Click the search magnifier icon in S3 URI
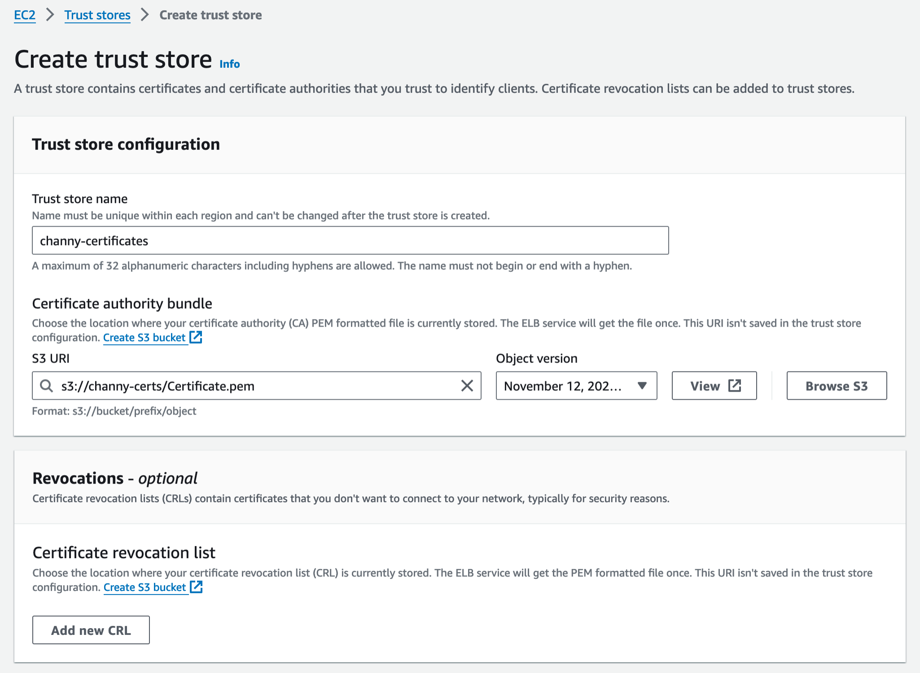920x673 pixels. [x=46, y=385]
